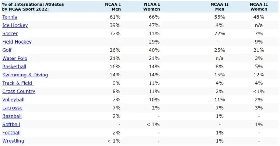The image size is (280, 146).
Task: Open the Tennis link
Action: (x=10, y=17)
